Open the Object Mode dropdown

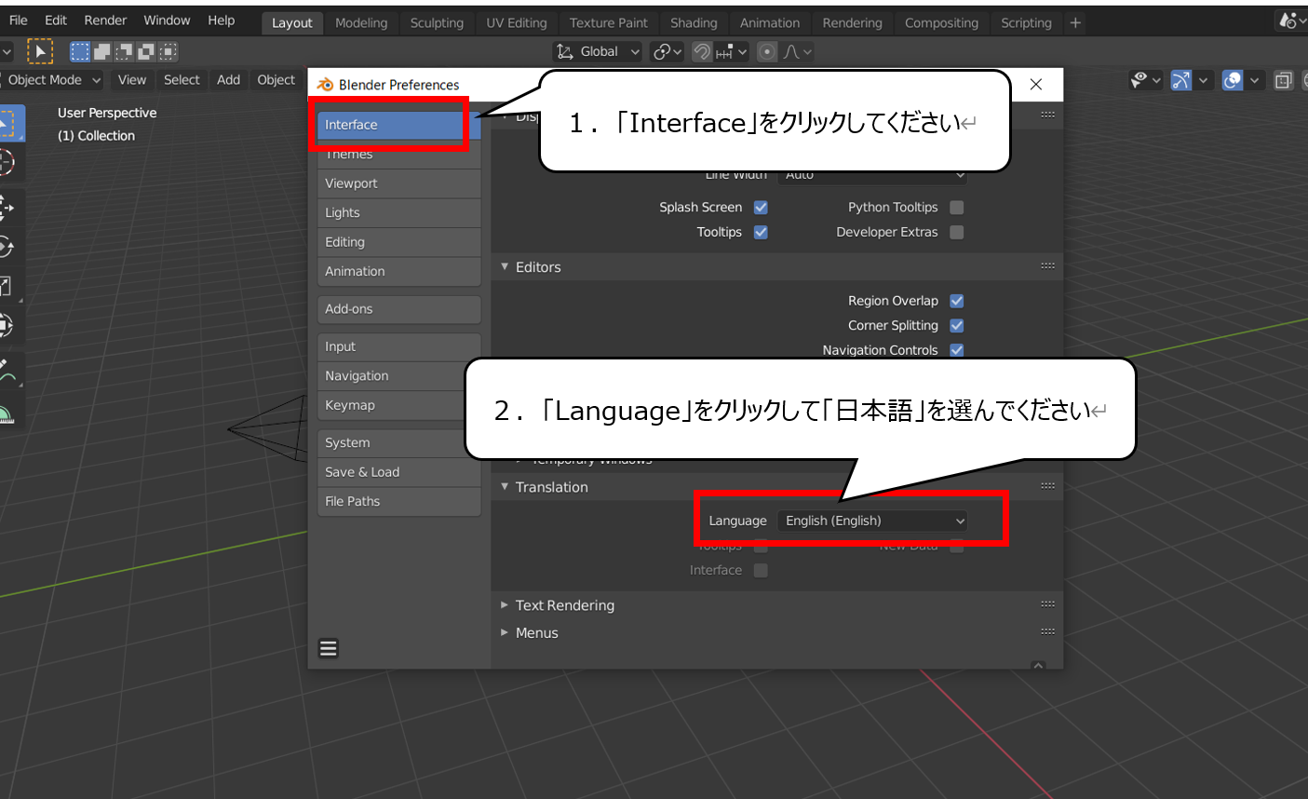pos(51,80)
